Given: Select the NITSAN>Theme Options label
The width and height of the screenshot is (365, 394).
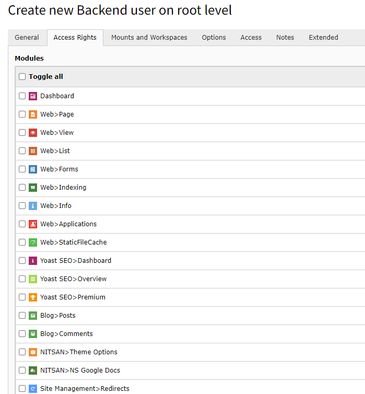Looking at the screenshot, I should point(78,352).
